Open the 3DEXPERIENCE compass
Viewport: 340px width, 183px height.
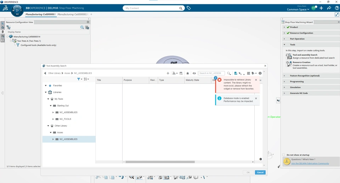tap(17, 11)
